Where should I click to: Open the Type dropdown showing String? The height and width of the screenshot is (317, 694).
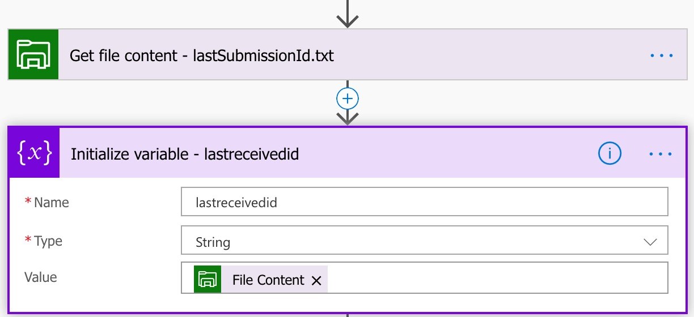[x=414, y=242]
